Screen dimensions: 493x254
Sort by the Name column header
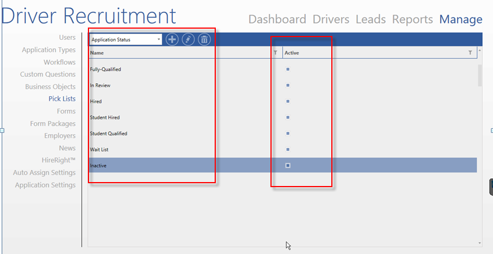point(97,53)
